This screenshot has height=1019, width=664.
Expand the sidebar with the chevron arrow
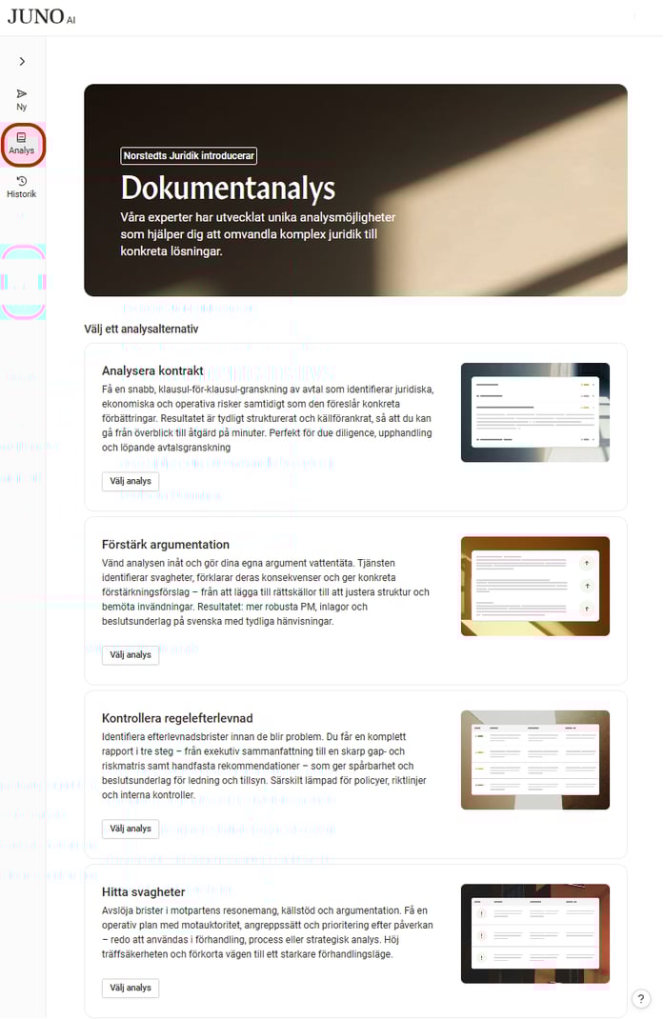22,62
